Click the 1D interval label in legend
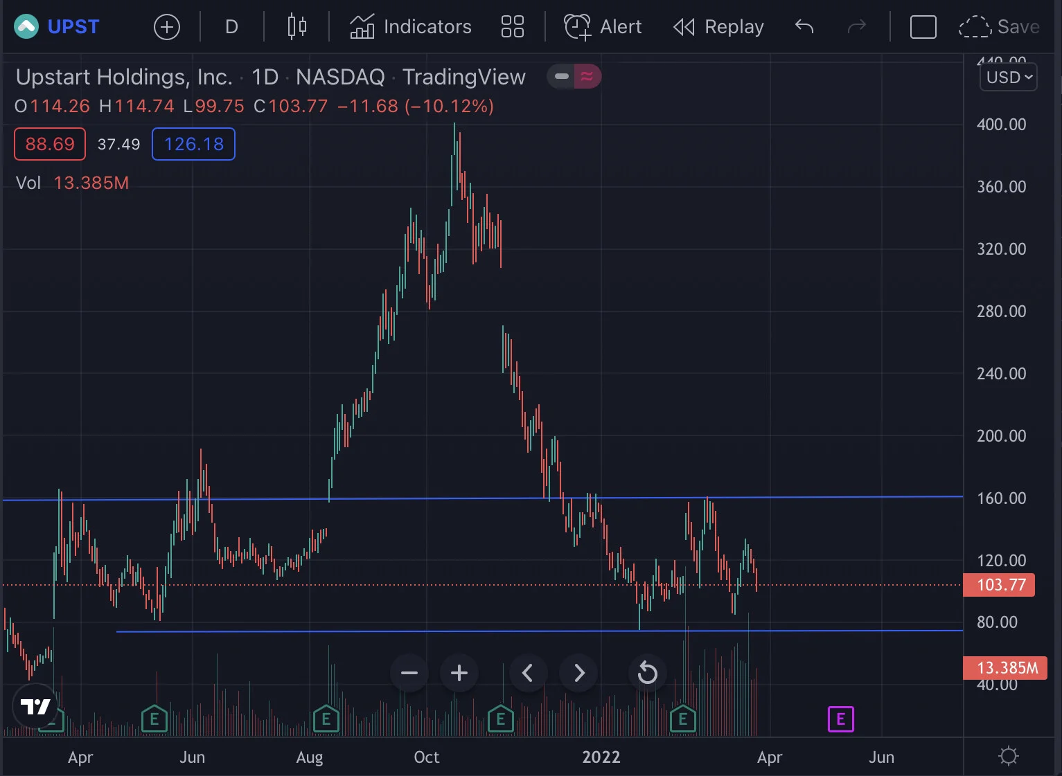 point(265,77)
